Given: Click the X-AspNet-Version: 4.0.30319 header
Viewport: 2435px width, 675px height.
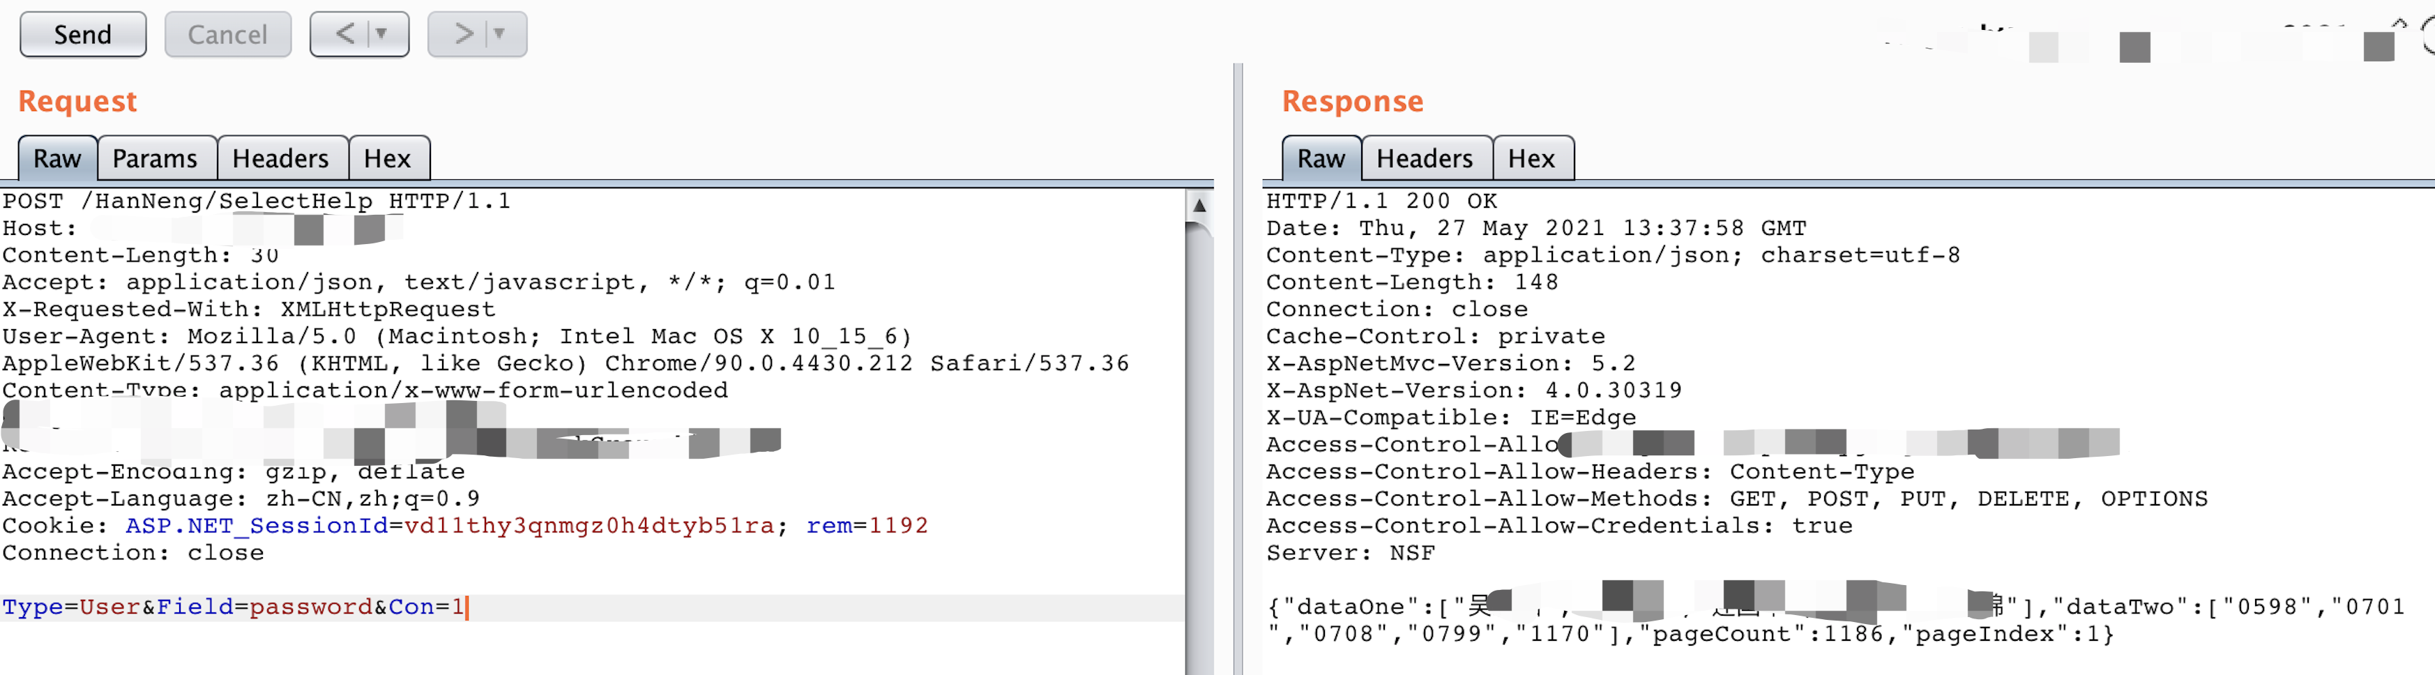Looking at the screenshot, I should click(x=1473, y=390).
